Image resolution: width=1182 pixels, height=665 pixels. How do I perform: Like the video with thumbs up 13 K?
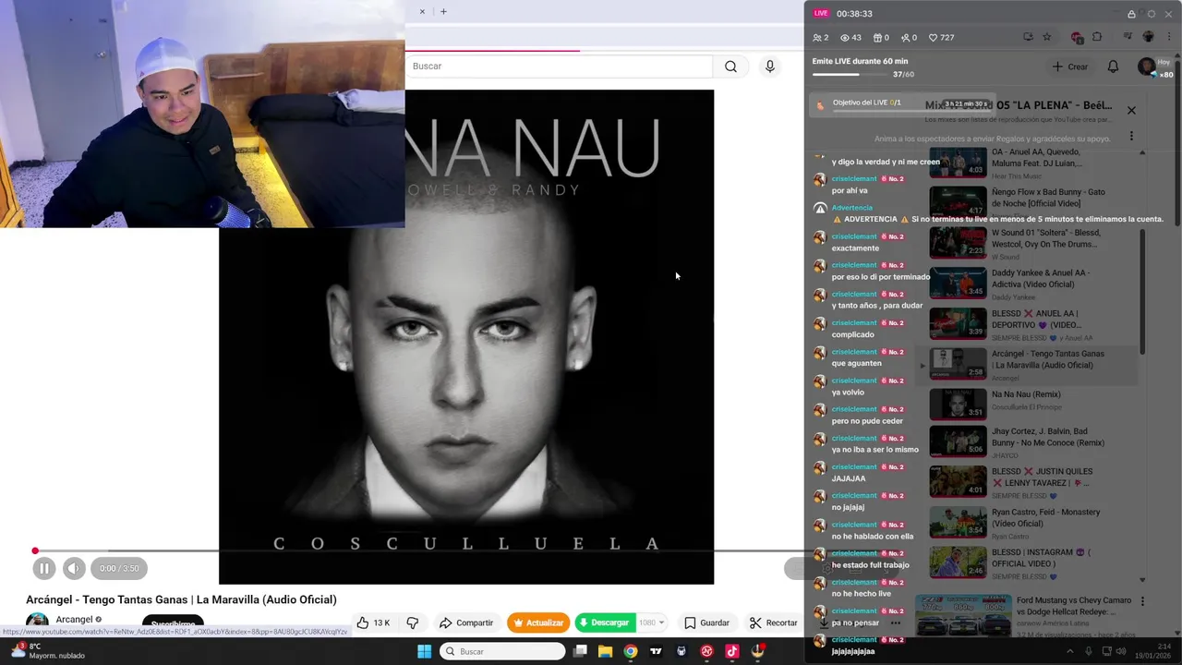pos(373,623)
